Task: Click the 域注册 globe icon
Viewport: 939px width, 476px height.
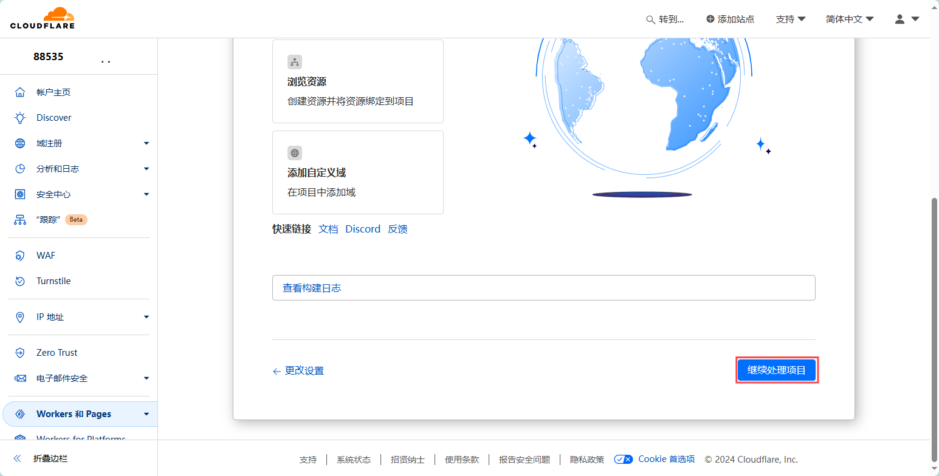Action: [x=20, y=143]
